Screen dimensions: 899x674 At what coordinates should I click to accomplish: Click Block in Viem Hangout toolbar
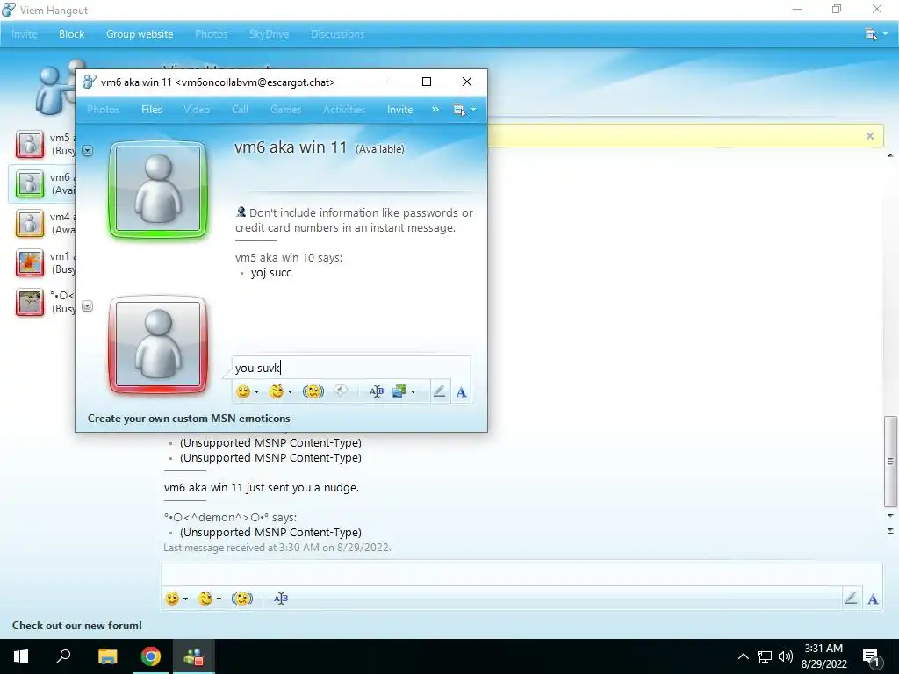pyautogui.click(x=72, y=34)
